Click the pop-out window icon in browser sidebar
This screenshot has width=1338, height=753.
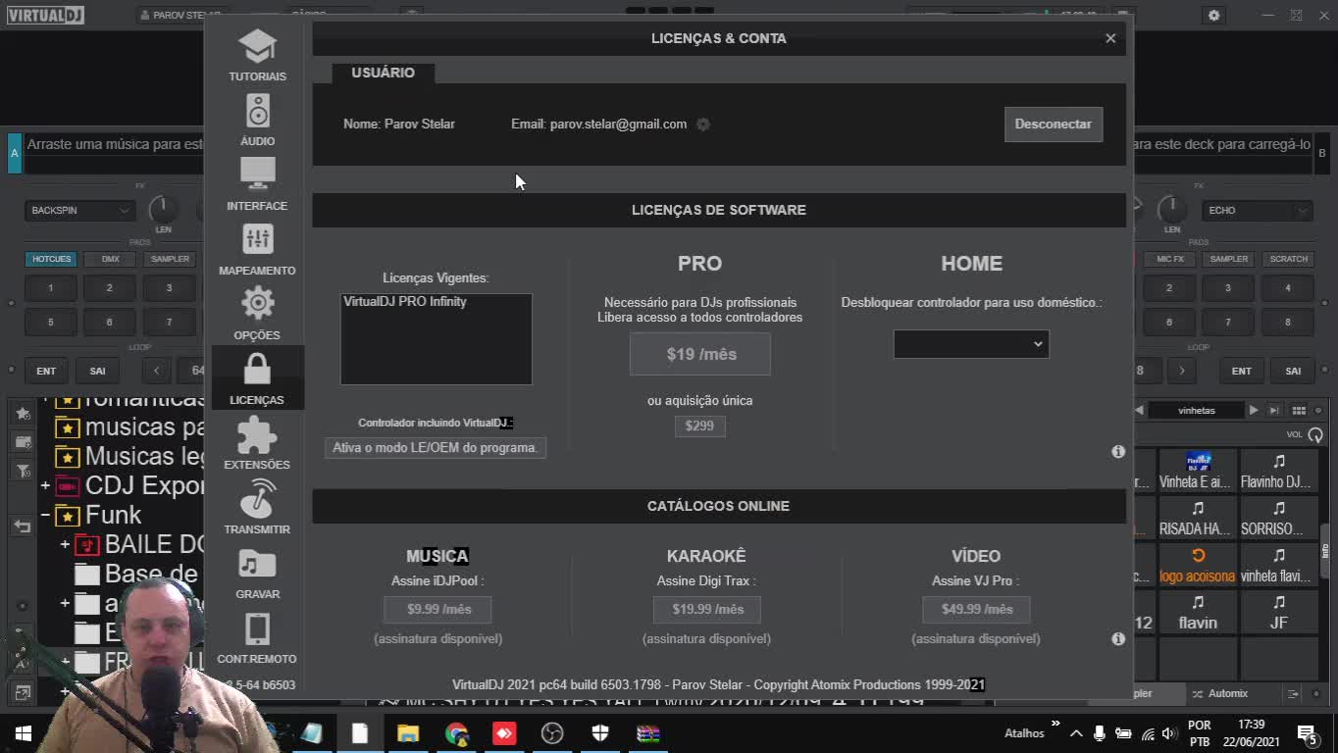coord(23,692)
